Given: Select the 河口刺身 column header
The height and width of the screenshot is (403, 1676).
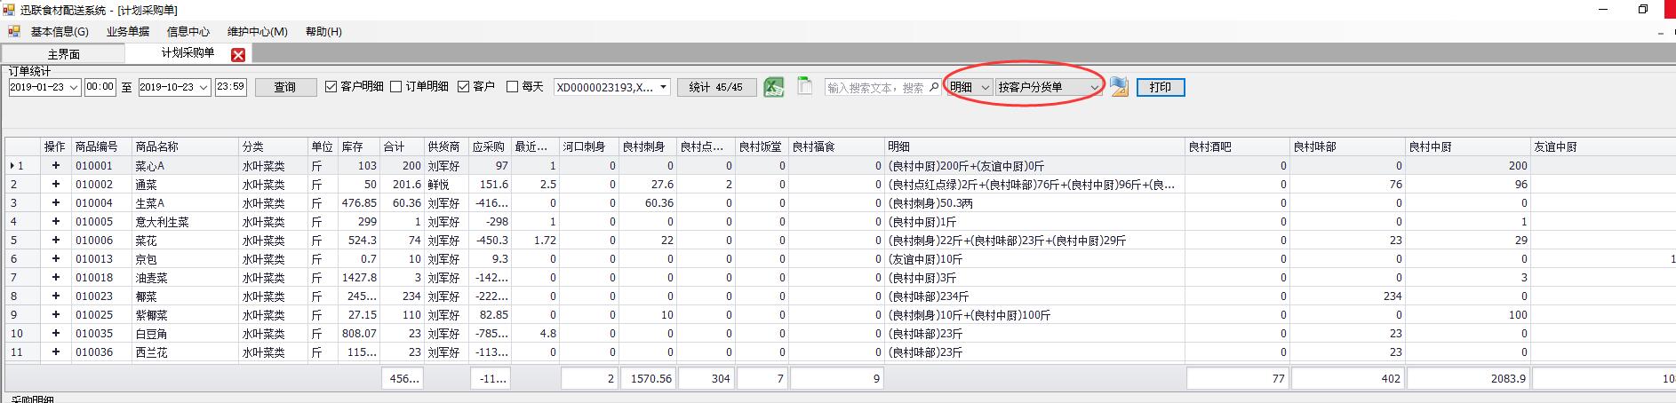Looking at the screenshot, I should click(x=588, y=146).
